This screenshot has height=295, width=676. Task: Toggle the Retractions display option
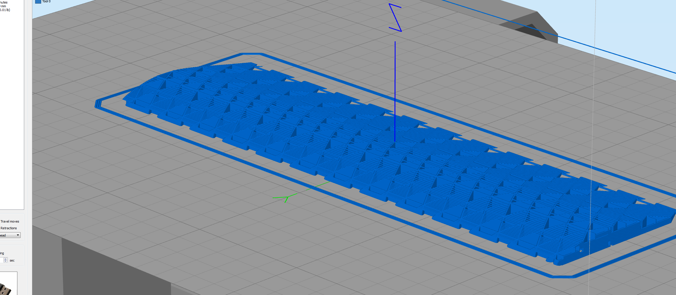tap(8, 228)
